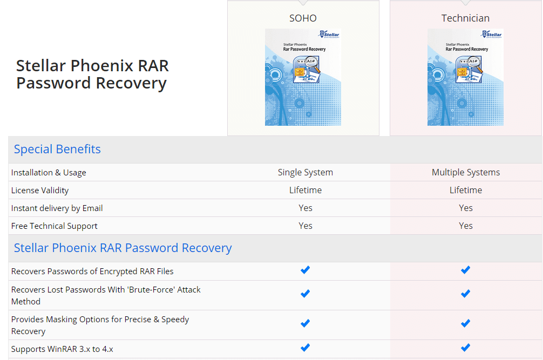Click the SOHO Lifetime license value
Viewport: 543px width, 360px height.
[x=306, y=190]
